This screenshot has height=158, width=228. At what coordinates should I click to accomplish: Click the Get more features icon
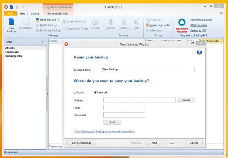182,22
